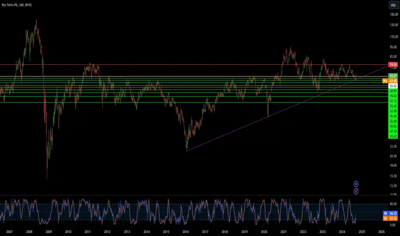Click 2014 on the time axis
Viewport: 400px width, 236px height.
146,232
